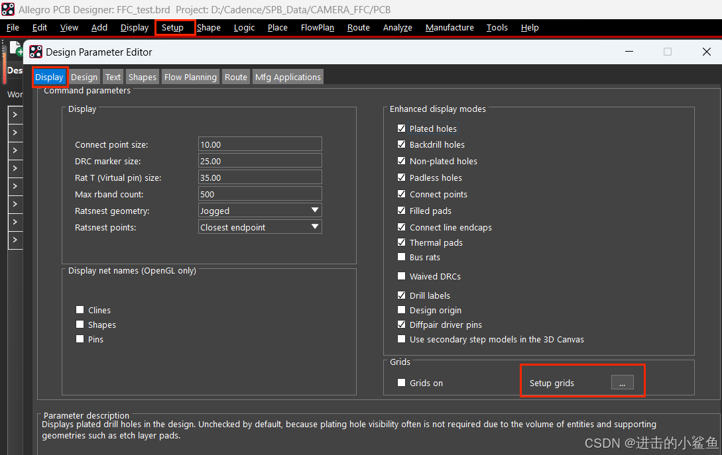This screenshot has height=455, width=722.
Task: Open the FlowPlan menu
Action: 318,28
